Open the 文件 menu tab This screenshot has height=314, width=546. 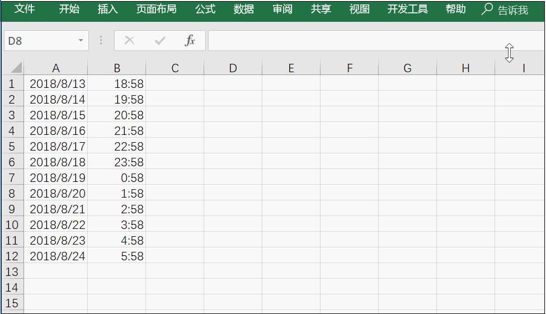coord(25,9)
